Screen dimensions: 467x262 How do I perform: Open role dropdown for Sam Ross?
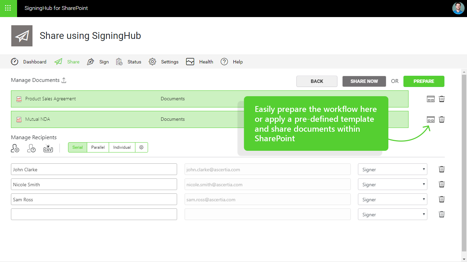click(392, 199)
